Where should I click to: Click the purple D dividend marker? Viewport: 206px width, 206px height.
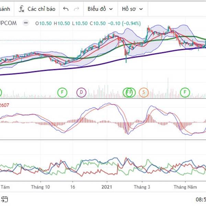(x=81, y=92)
